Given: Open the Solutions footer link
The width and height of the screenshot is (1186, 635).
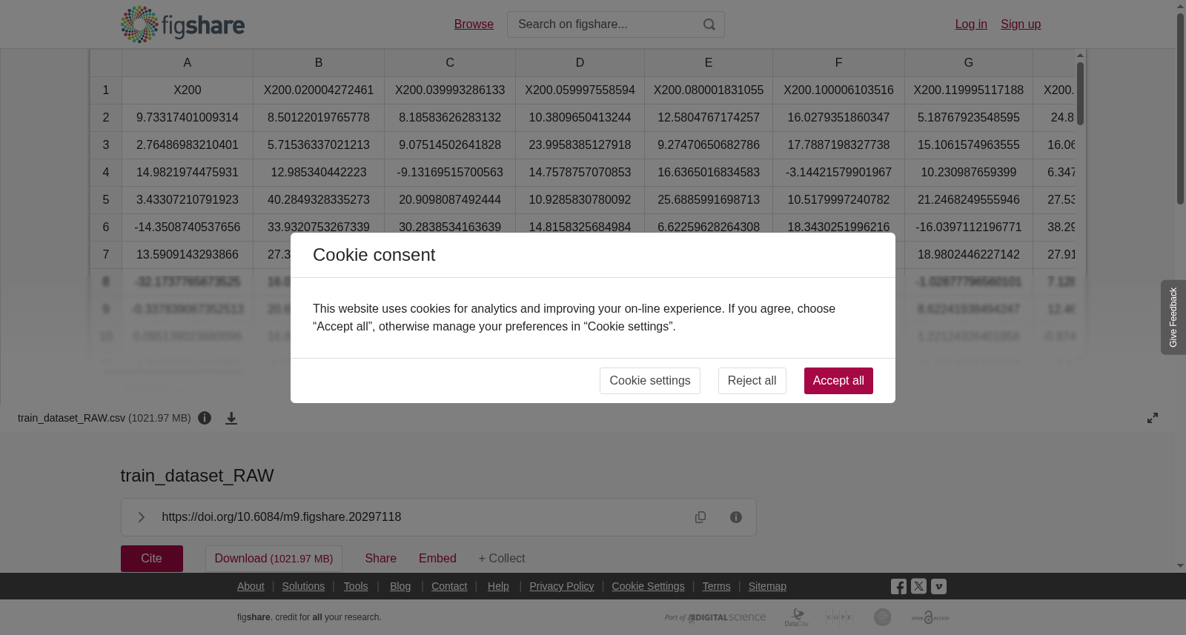Looking at the screenshot, I should 303,586.
